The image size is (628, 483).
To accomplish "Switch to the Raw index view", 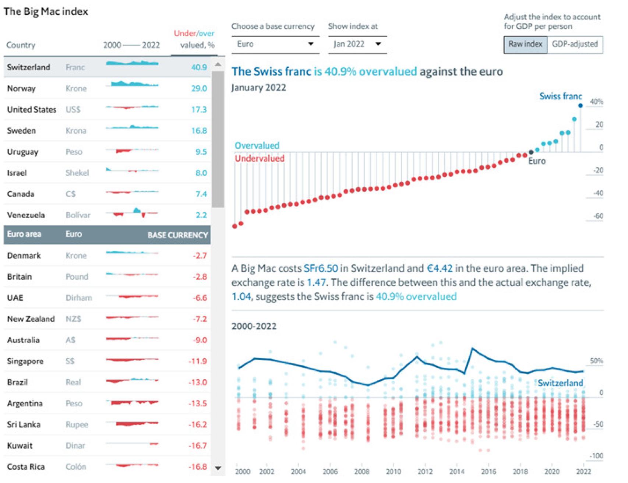I will point(525,44).
